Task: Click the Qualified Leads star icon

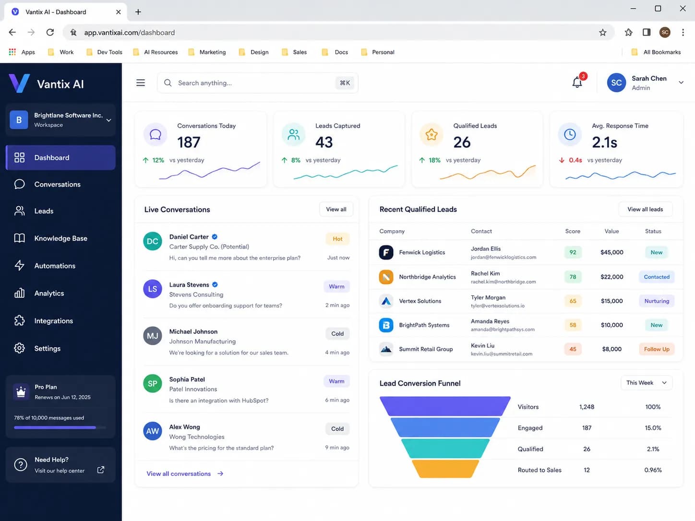Action: coord(431,134)
